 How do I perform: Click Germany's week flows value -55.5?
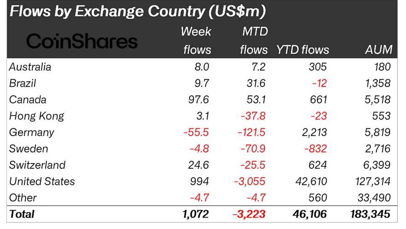[x=197, y=132]
